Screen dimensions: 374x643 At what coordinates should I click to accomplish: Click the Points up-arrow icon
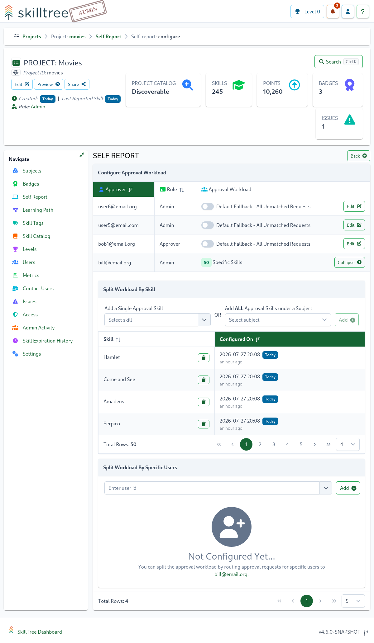(x=295, y=85)
